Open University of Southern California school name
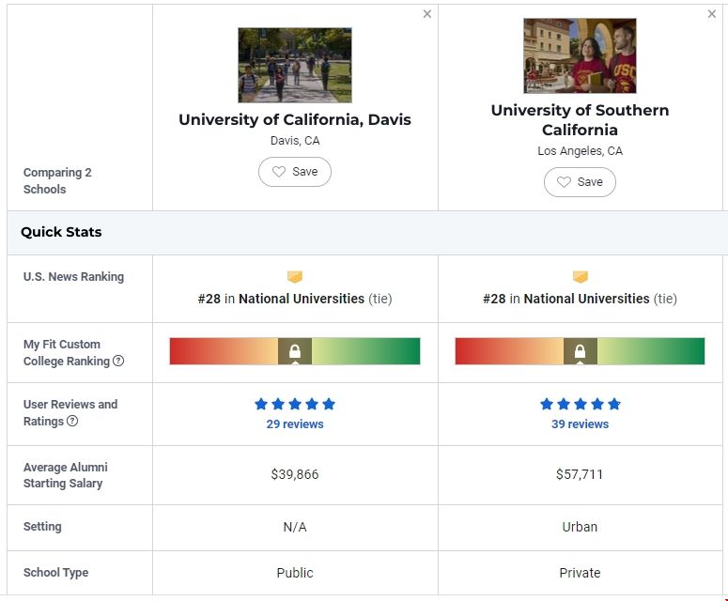728x601 pixels. point(580,119)
